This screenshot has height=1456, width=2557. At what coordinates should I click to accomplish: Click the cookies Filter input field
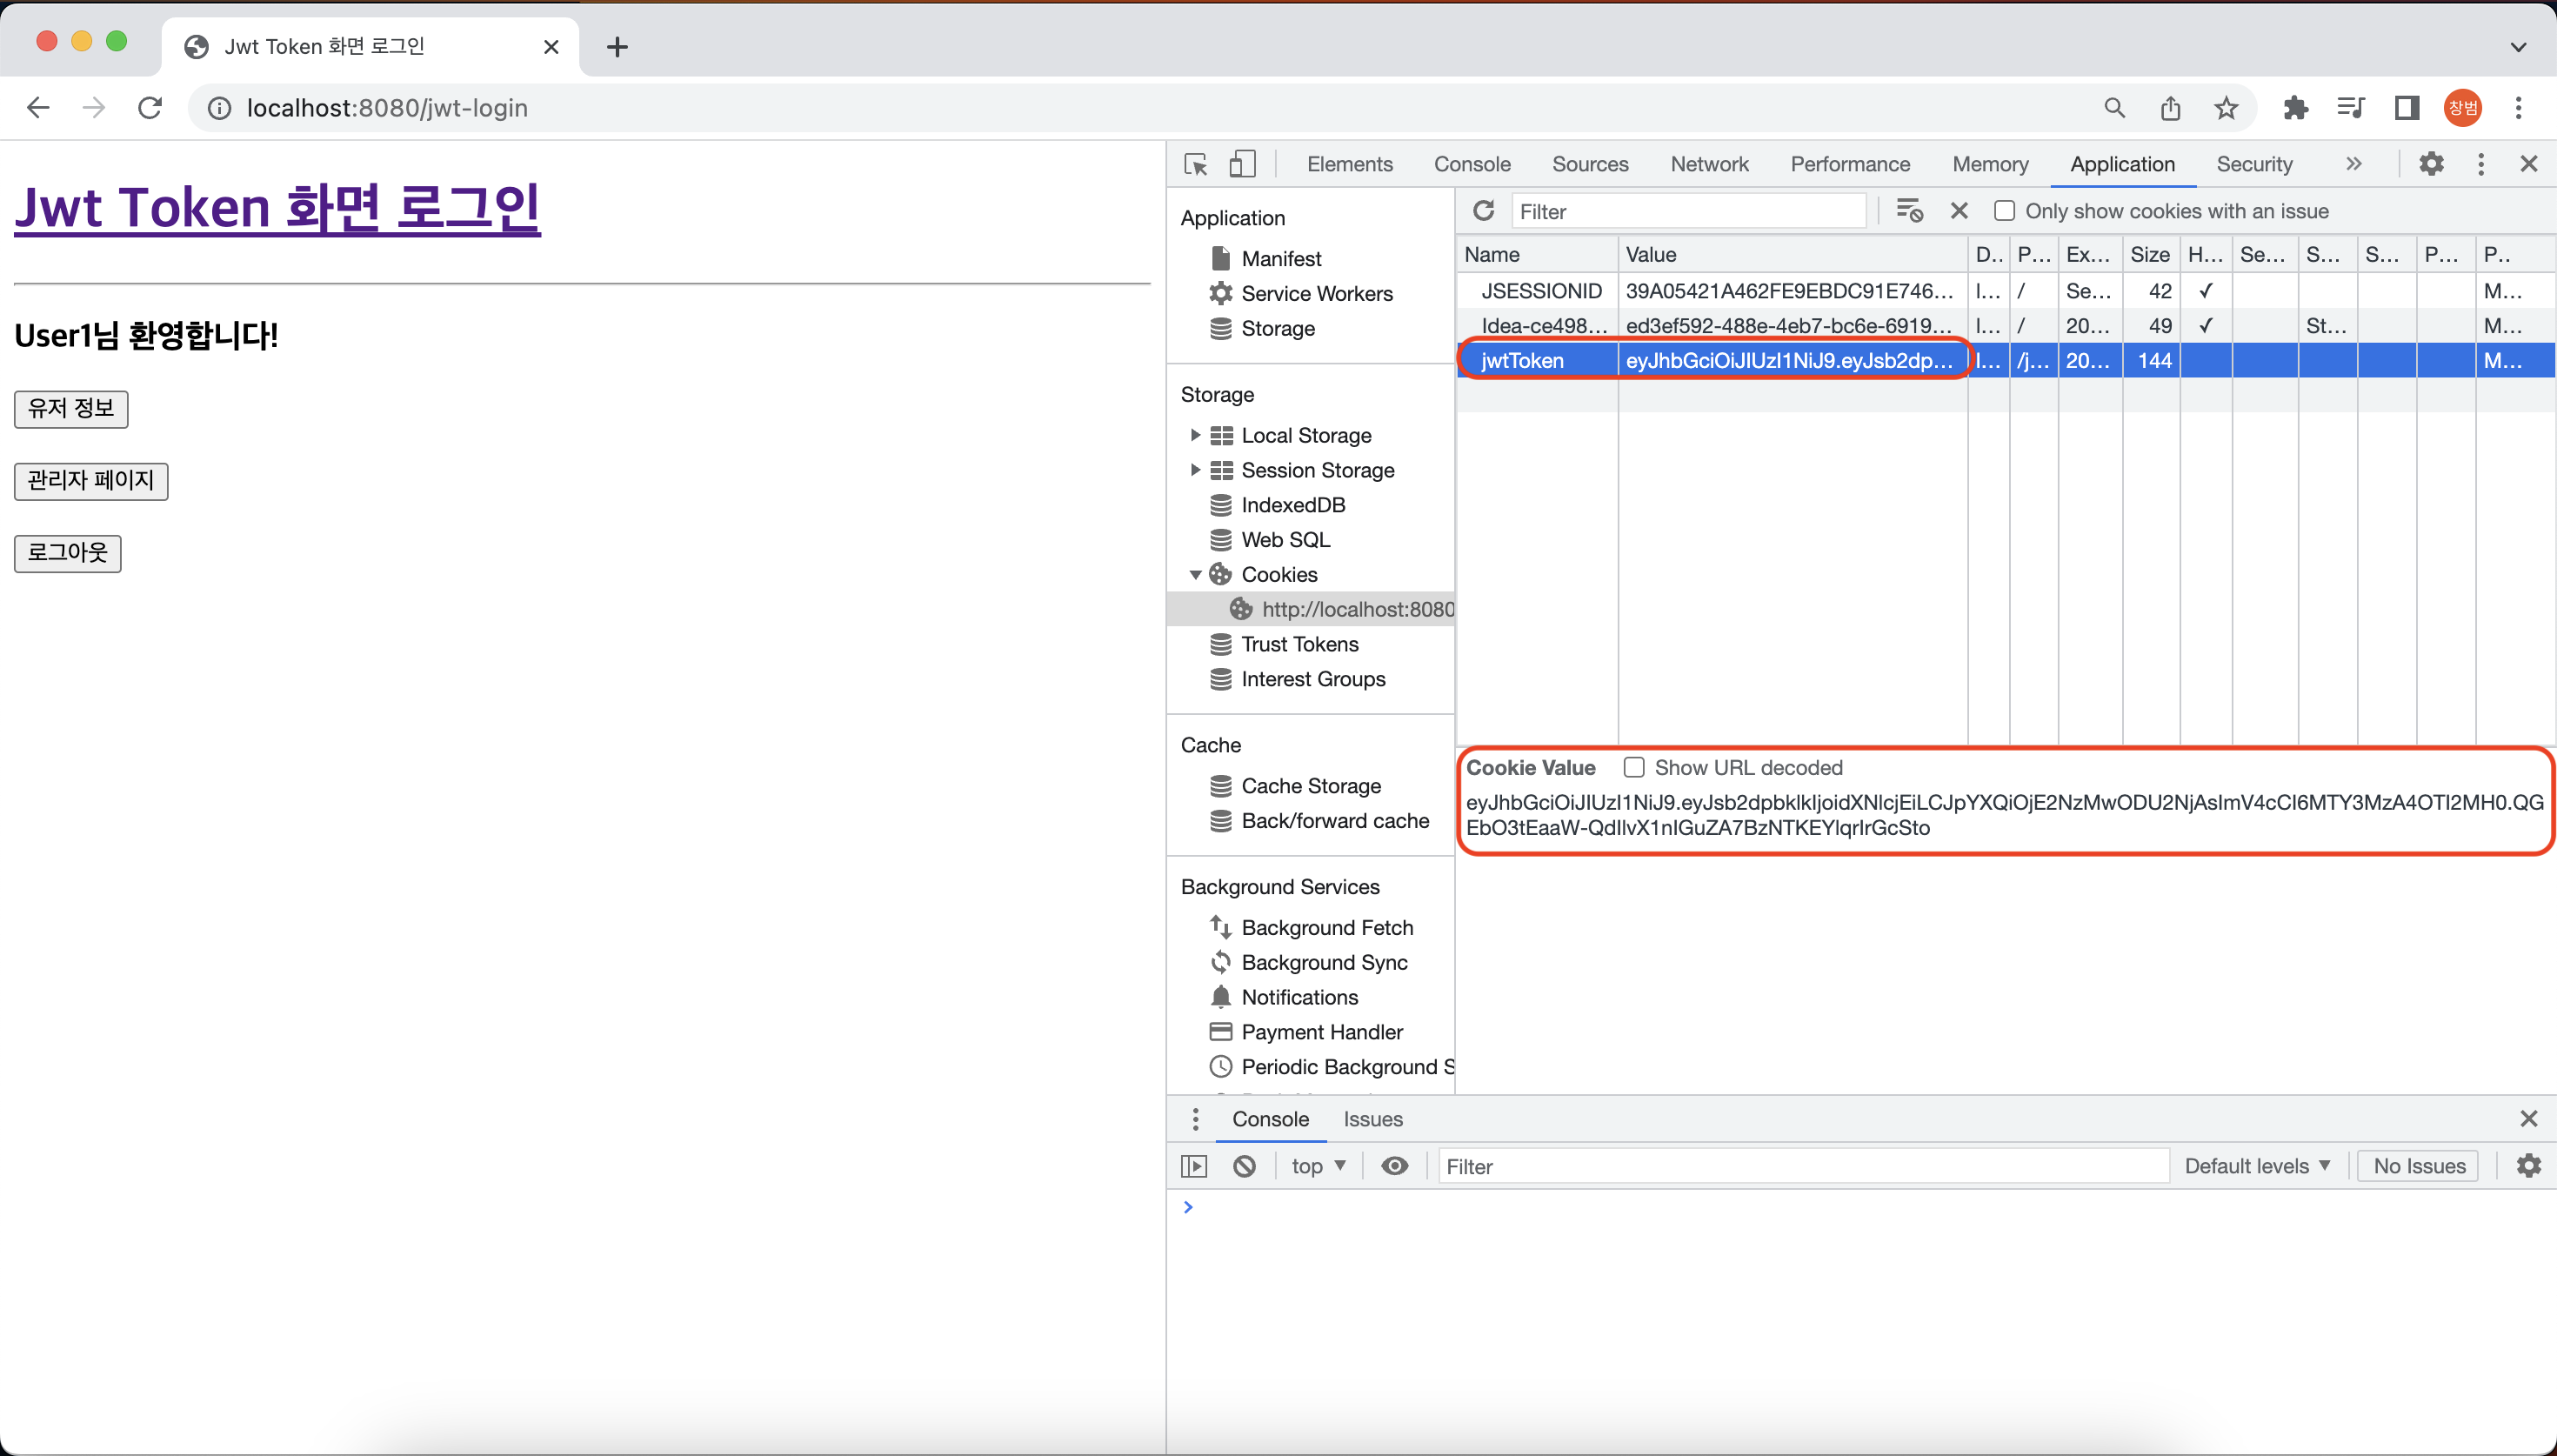1687,211
